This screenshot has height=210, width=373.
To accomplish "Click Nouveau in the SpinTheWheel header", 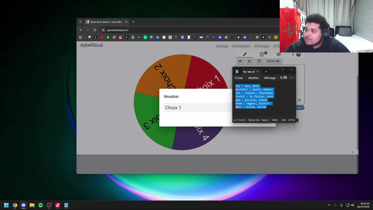I will tap(222, 46).
